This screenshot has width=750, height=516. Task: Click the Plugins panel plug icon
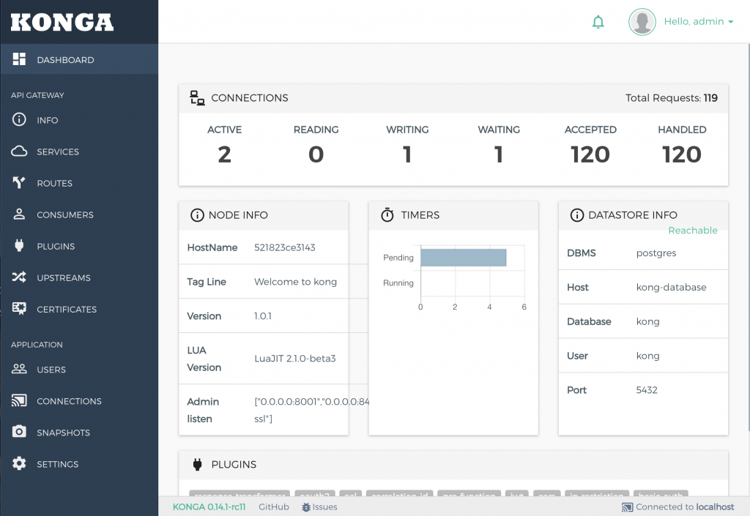[197, 464]
